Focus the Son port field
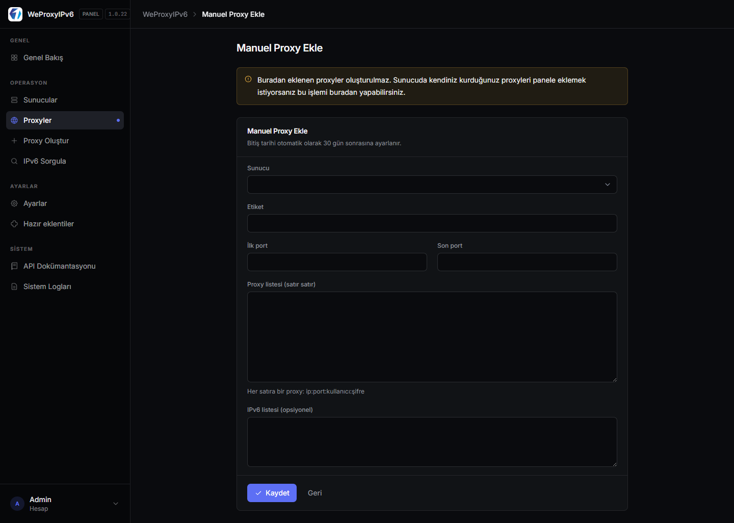 click(527, 262)
